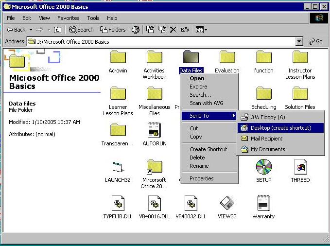Select the Miscellaneous Files folder

pyautogui.click(x=154, y=101)
